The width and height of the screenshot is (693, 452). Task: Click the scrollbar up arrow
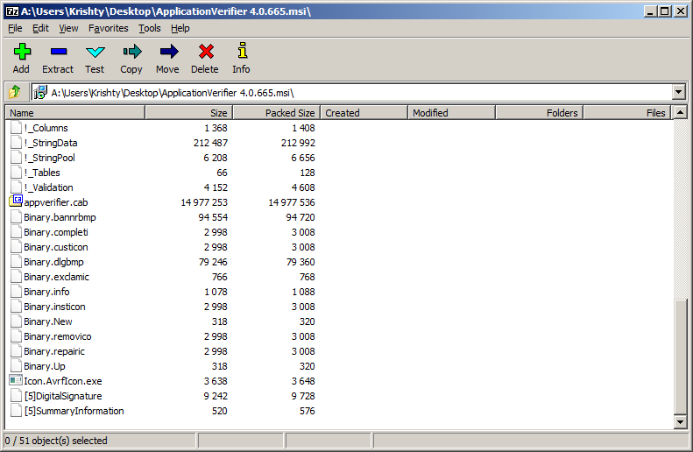[680, 113]
